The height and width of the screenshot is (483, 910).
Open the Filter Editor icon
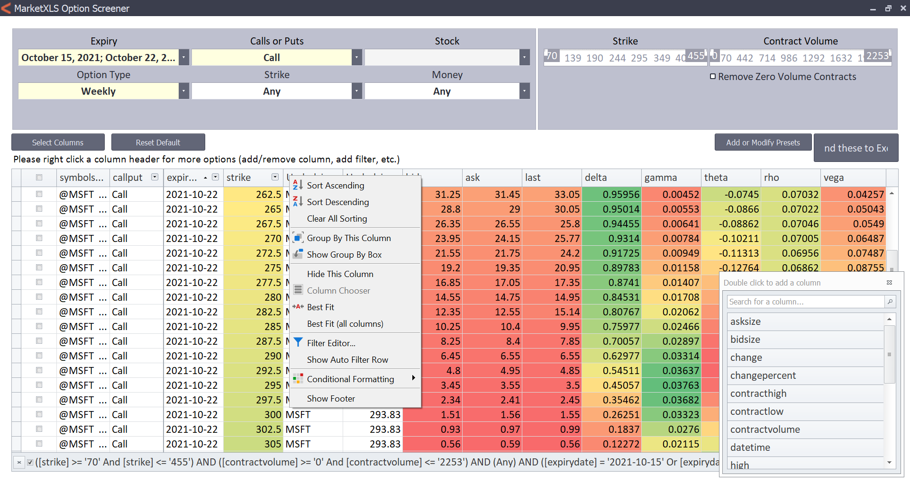(298, 342)
